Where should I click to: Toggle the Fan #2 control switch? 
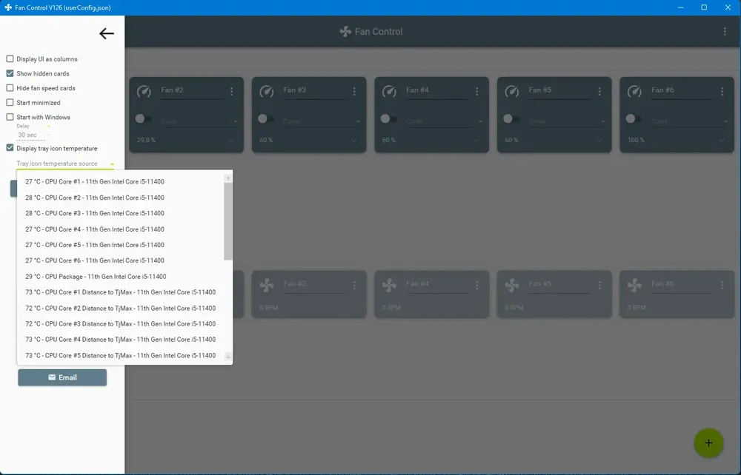click(x=144, y=119)
